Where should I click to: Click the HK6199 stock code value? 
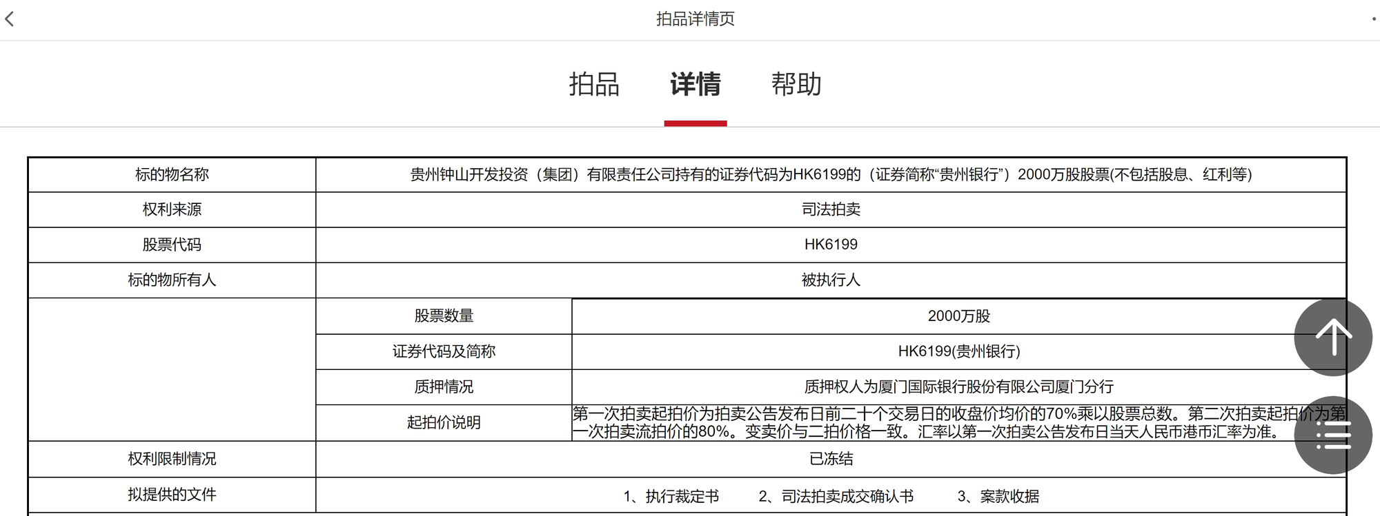831,245
